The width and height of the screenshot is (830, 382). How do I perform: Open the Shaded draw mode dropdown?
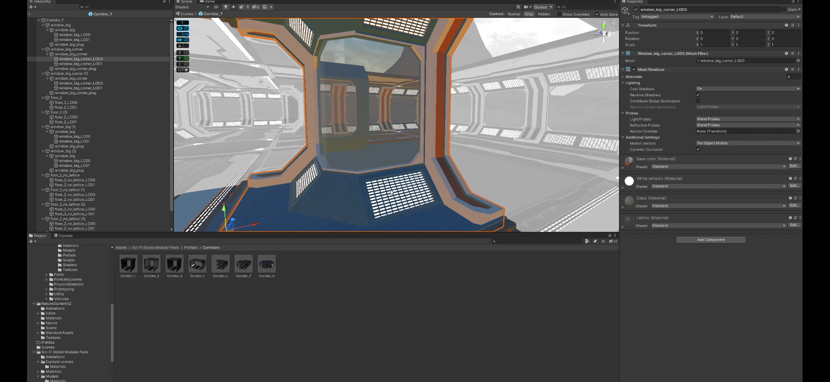coord(192,7)
